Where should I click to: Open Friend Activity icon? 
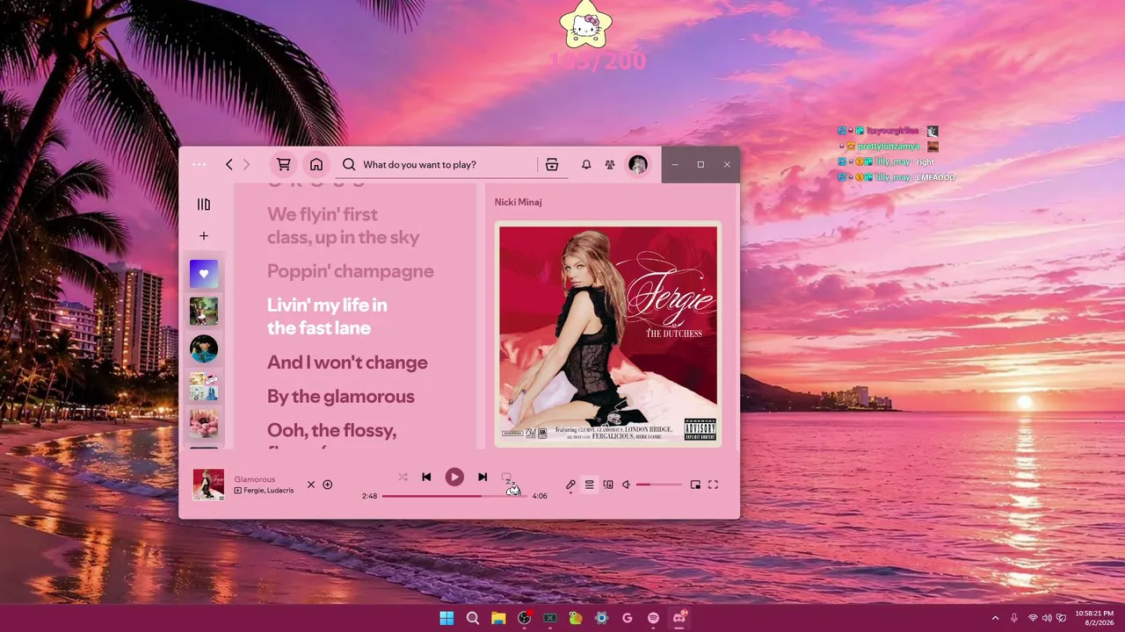pyautogui.click(x=610, y=164)
